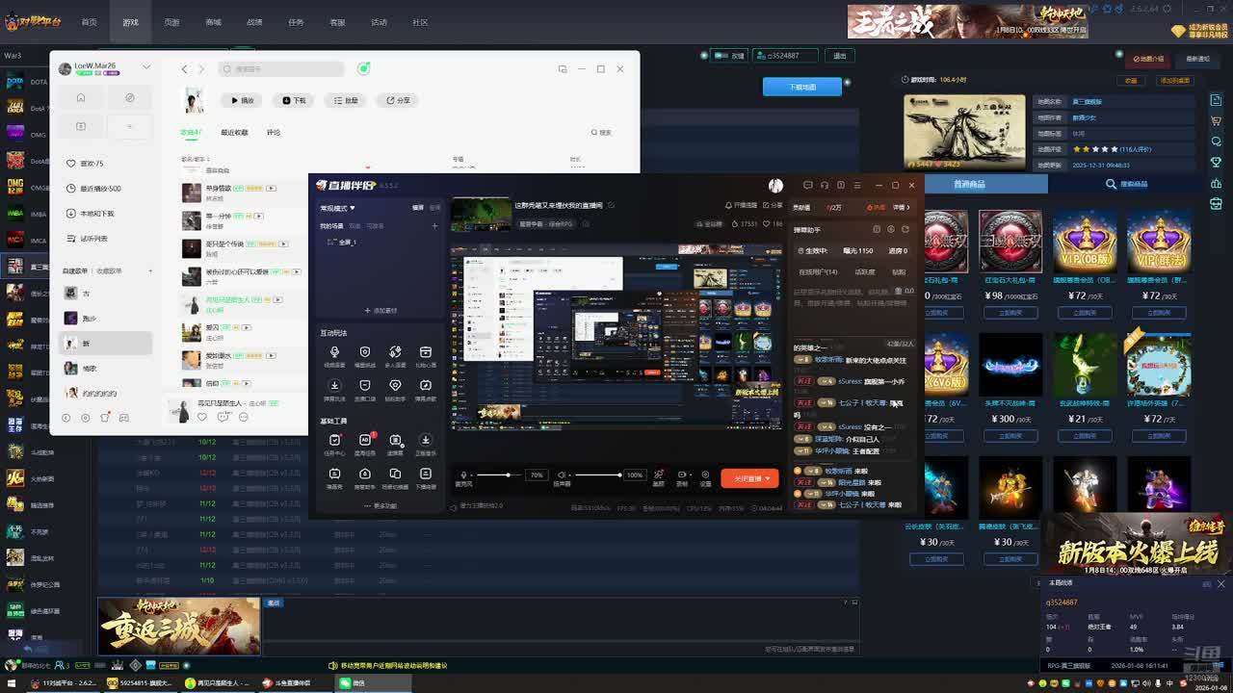This screenshot has width=1233, height=693.
Task: Open dropdown arrow on 关闭直播 button
Action: 768,478
